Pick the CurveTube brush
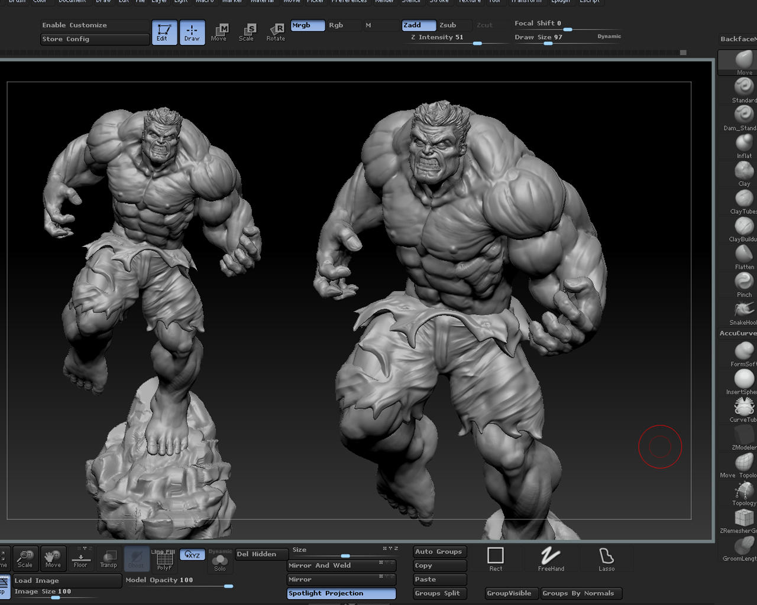 [x=743, y=410]
